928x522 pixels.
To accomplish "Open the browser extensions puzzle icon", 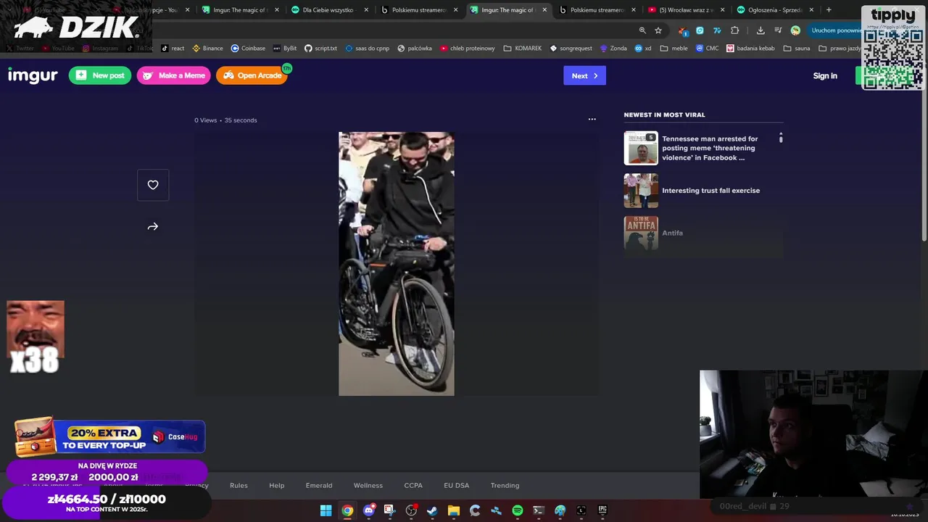I will pos(734,30).
